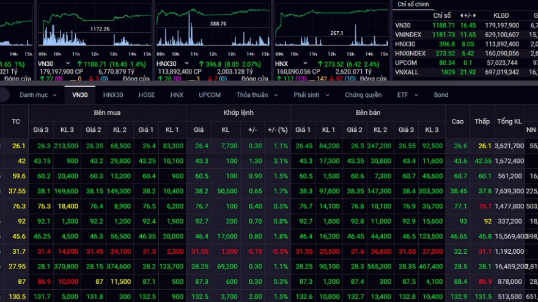Switch to the HOSE tab

point(147,95)
